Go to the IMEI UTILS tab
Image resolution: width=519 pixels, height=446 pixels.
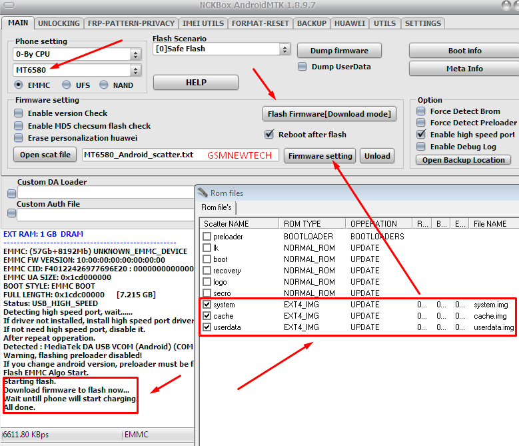tap(203, 23)
